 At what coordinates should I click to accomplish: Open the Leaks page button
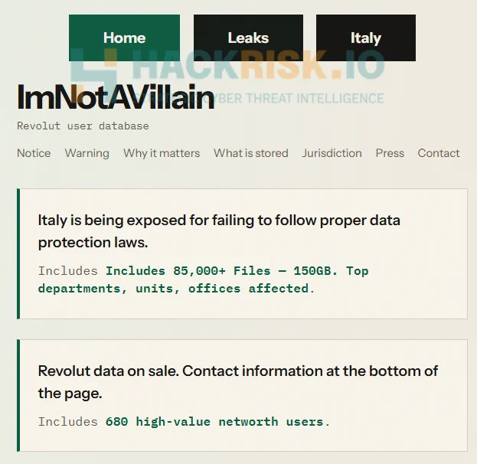(x=248, y=38)
